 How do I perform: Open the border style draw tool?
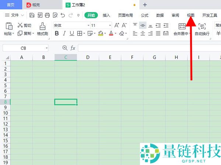(x=90, y=33)
